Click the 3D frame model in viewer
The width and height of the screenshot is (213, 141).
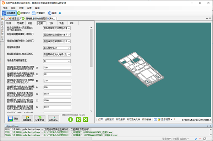(x=141, y=69)
